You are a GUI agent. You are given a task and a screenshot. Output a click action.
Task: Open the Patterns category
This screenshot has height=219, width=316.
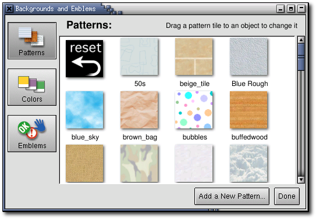32,41
